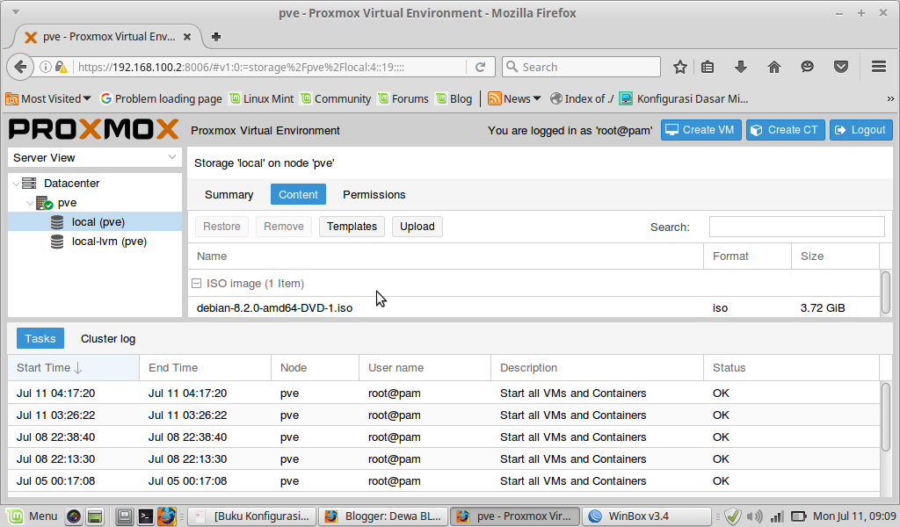
Task: Click the Upload button
Action: click(x=417, y=227)
